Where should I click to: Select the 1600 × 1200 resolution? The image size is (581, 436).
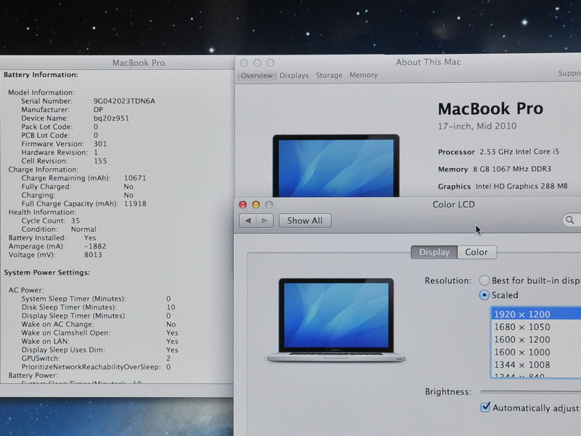(x=536, y=339)
